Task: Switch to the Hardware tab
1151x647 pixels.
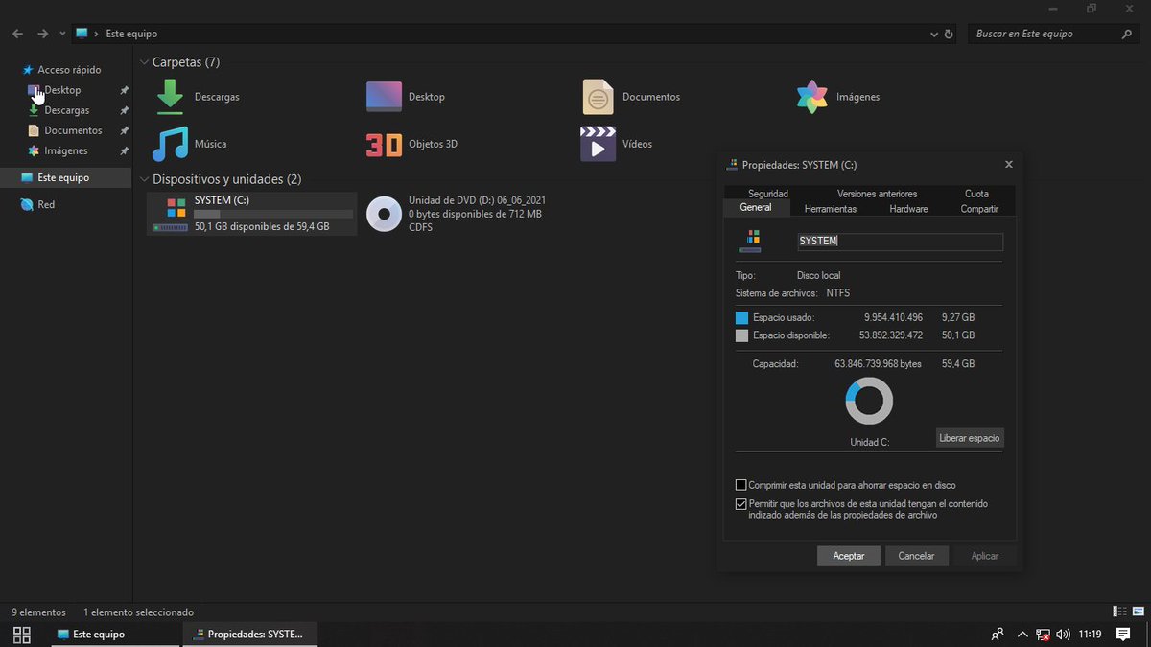Action: tap(908, 208)
